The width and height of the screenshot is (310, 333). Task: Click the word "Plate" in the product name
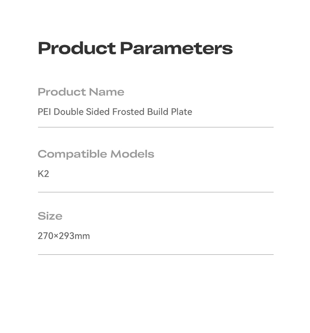181,112
